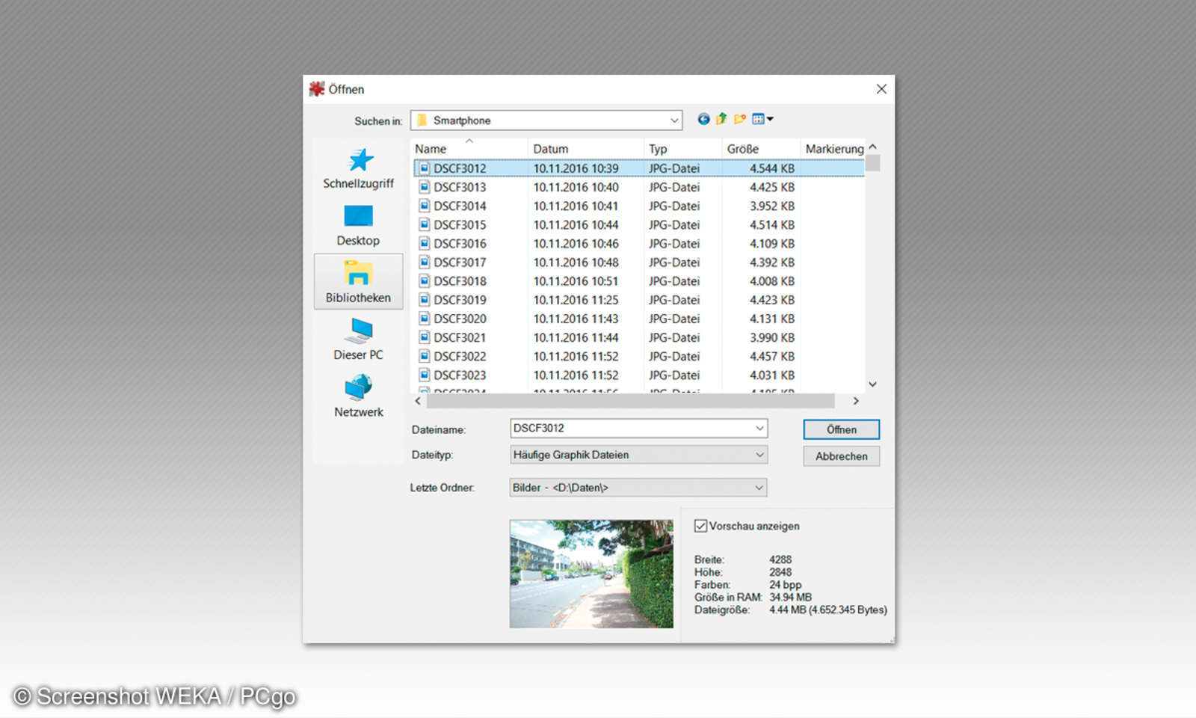Select the file DSCF3018
This screenshot has width=1196, height=718.
[460, 281]
